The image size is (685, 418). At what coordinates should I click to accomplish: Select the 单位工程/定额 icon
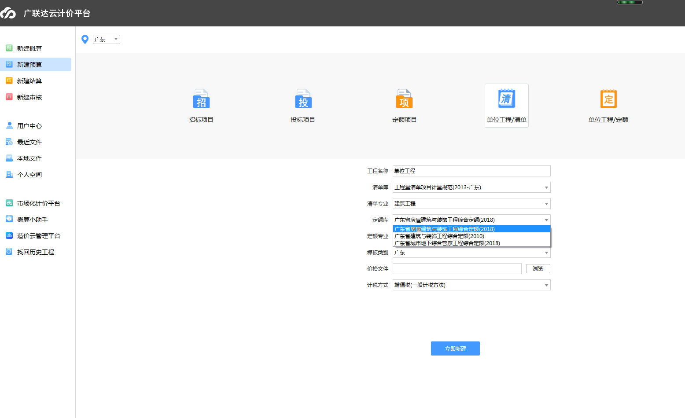pos(608,99)
